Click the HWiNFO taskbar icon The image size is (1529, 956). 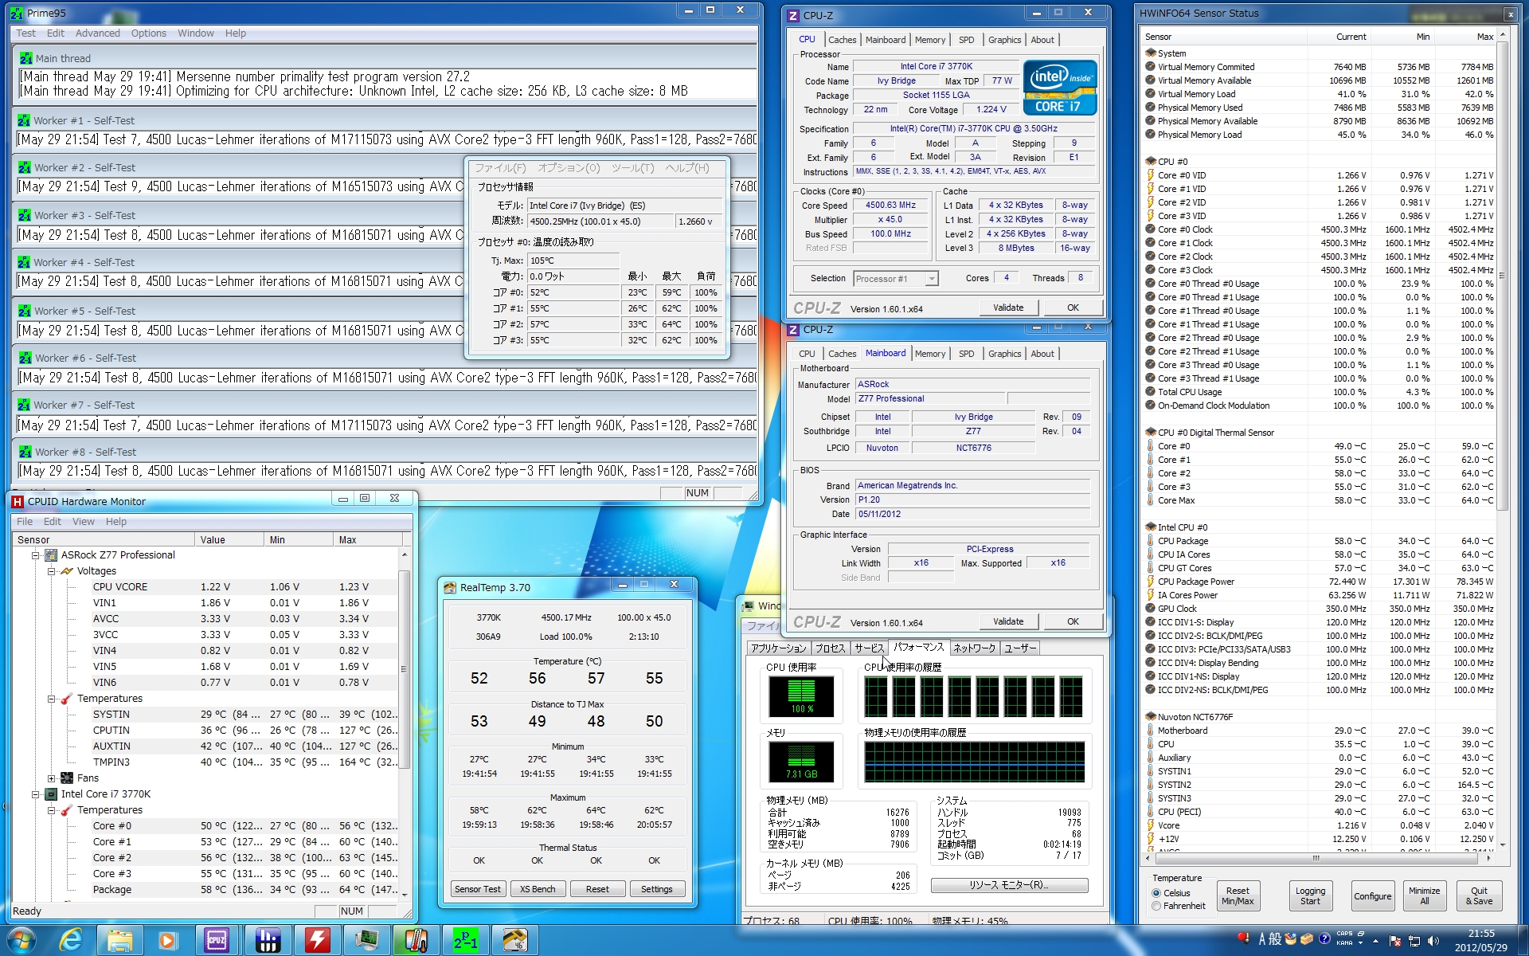point(267,940)
